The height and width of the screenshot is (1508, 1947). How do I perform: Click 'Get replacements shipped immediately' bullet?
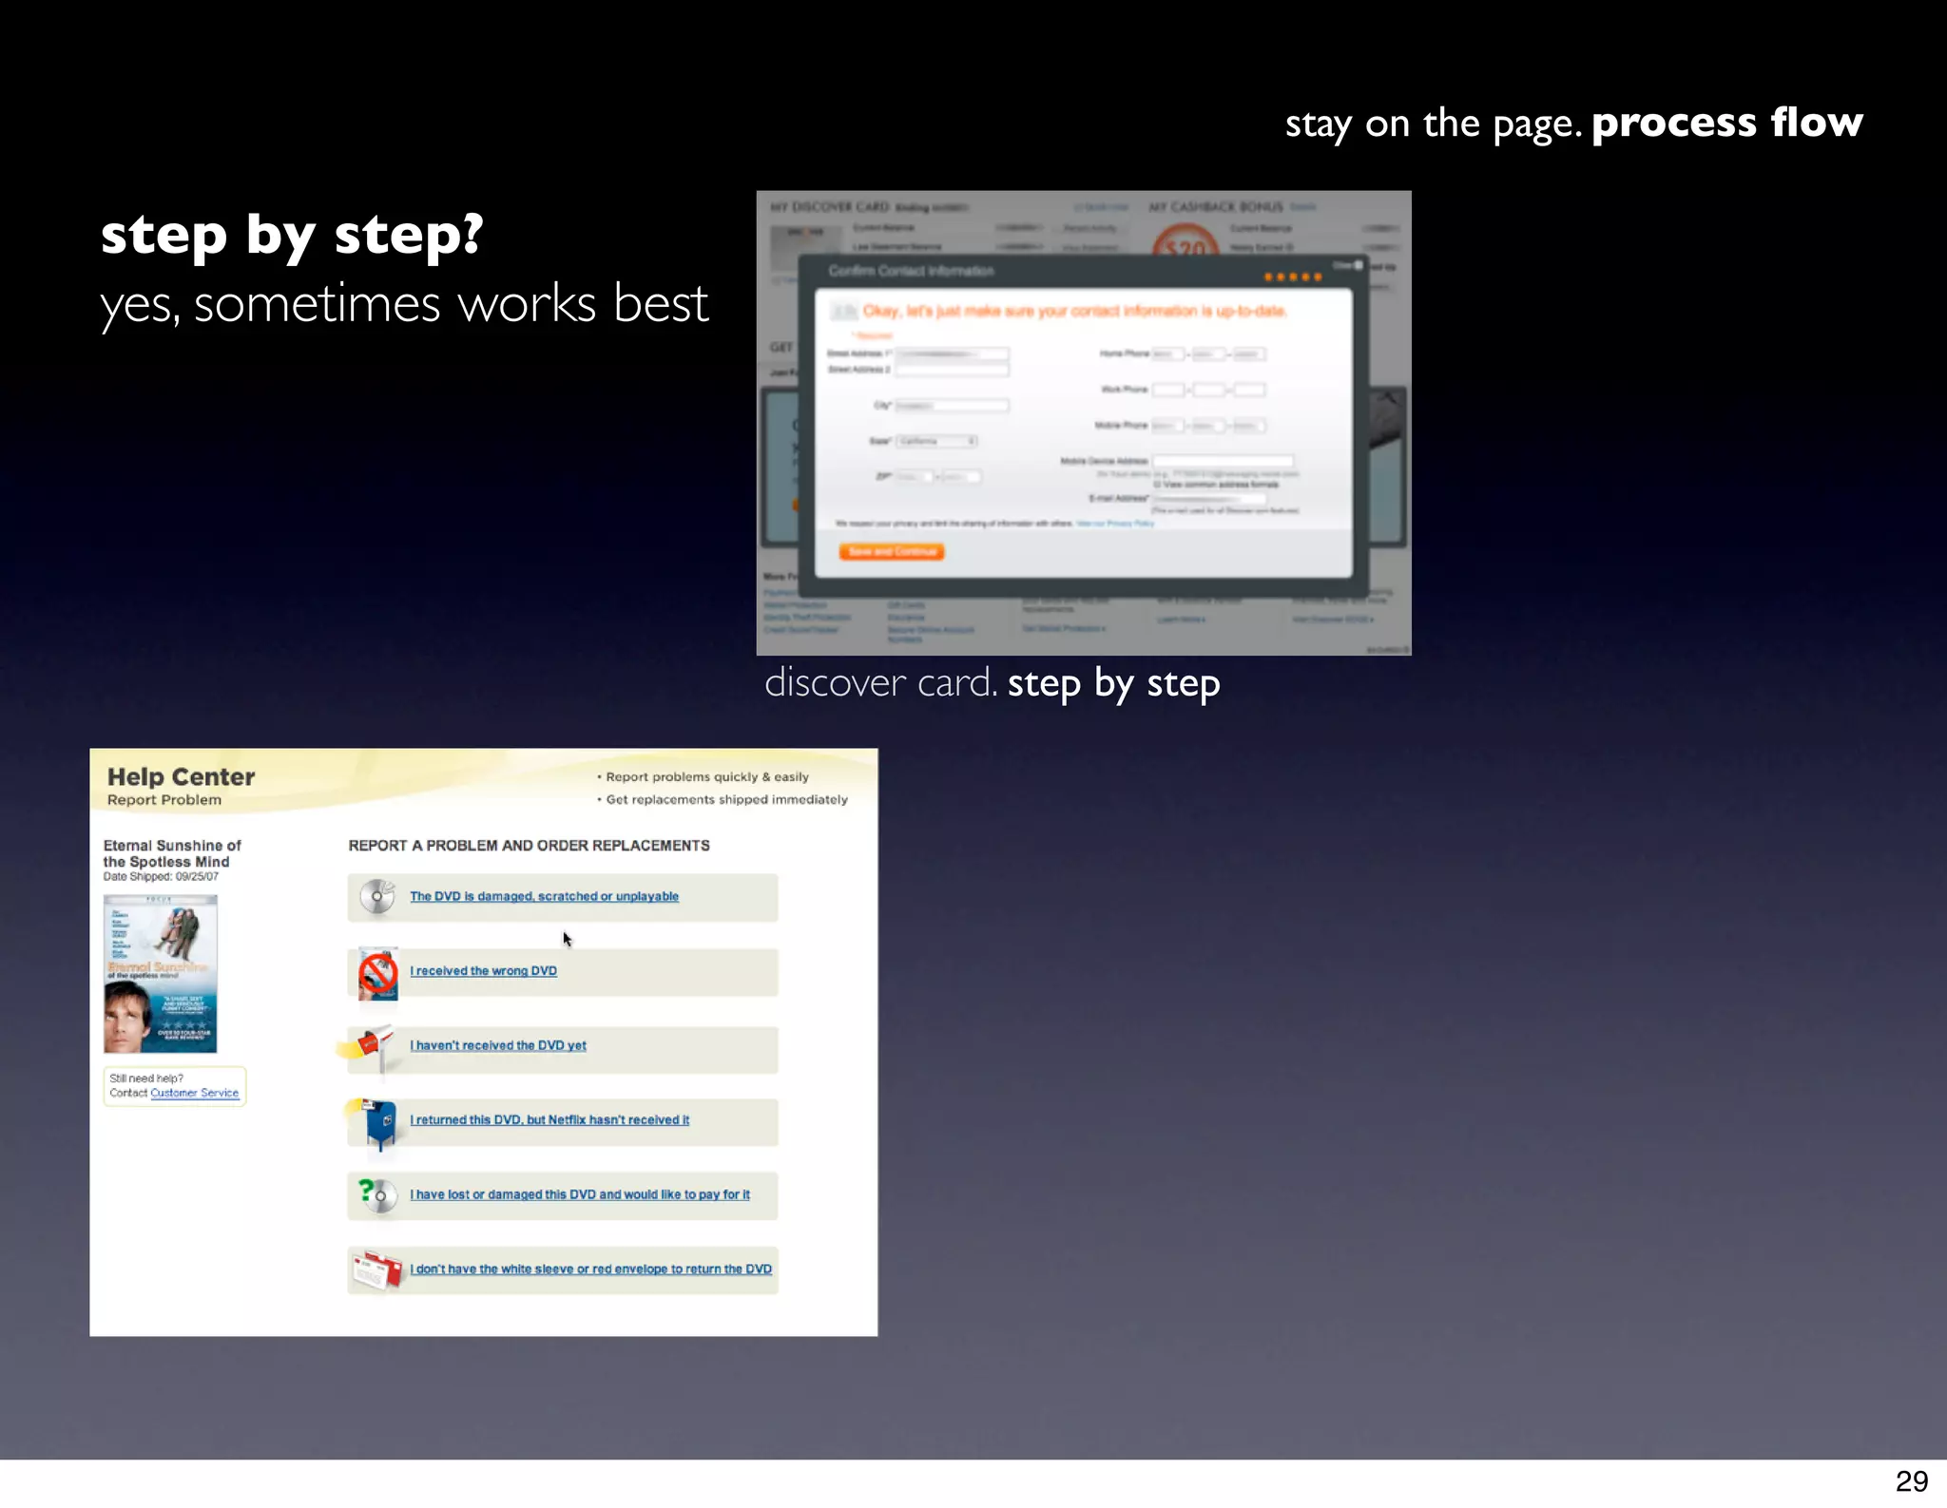(x=726, y=800)
